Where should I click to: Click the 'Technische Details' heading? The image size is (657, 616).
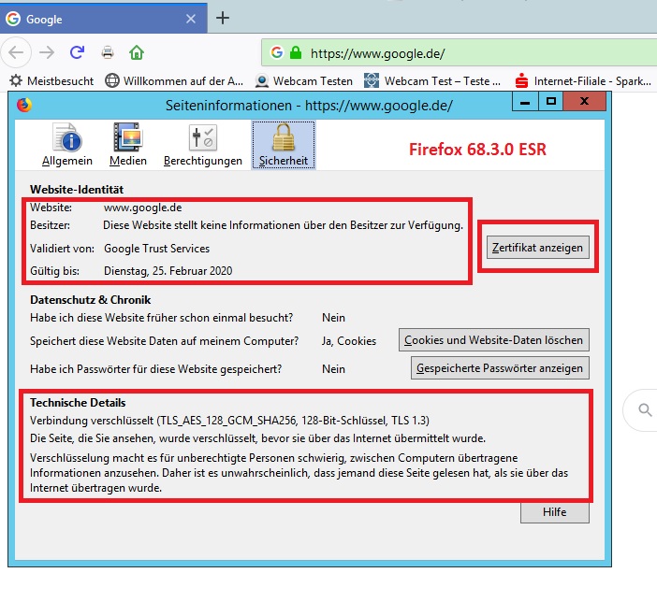click(x=78, y=403)
